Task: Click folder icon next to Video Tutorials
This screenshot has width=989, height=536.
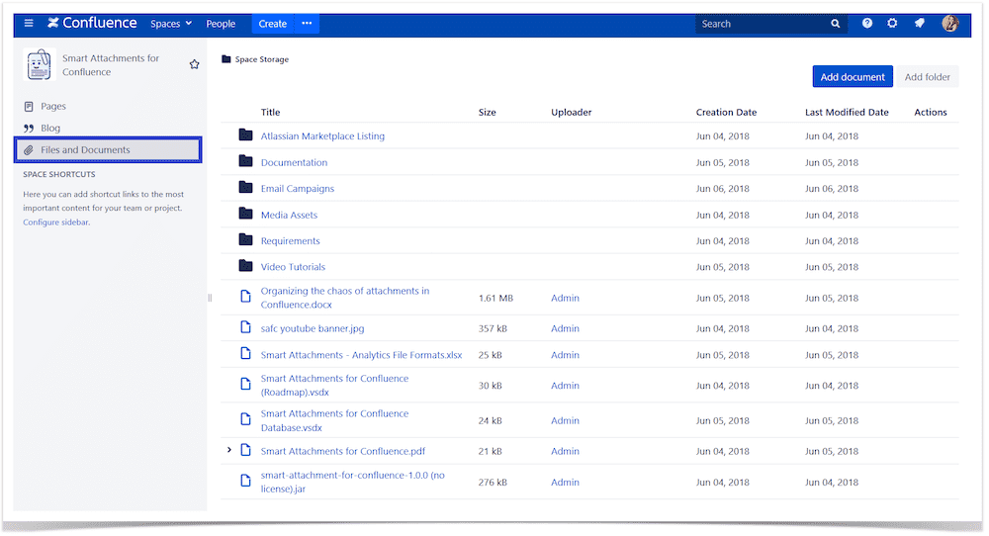Action: [x=245, y=266]
